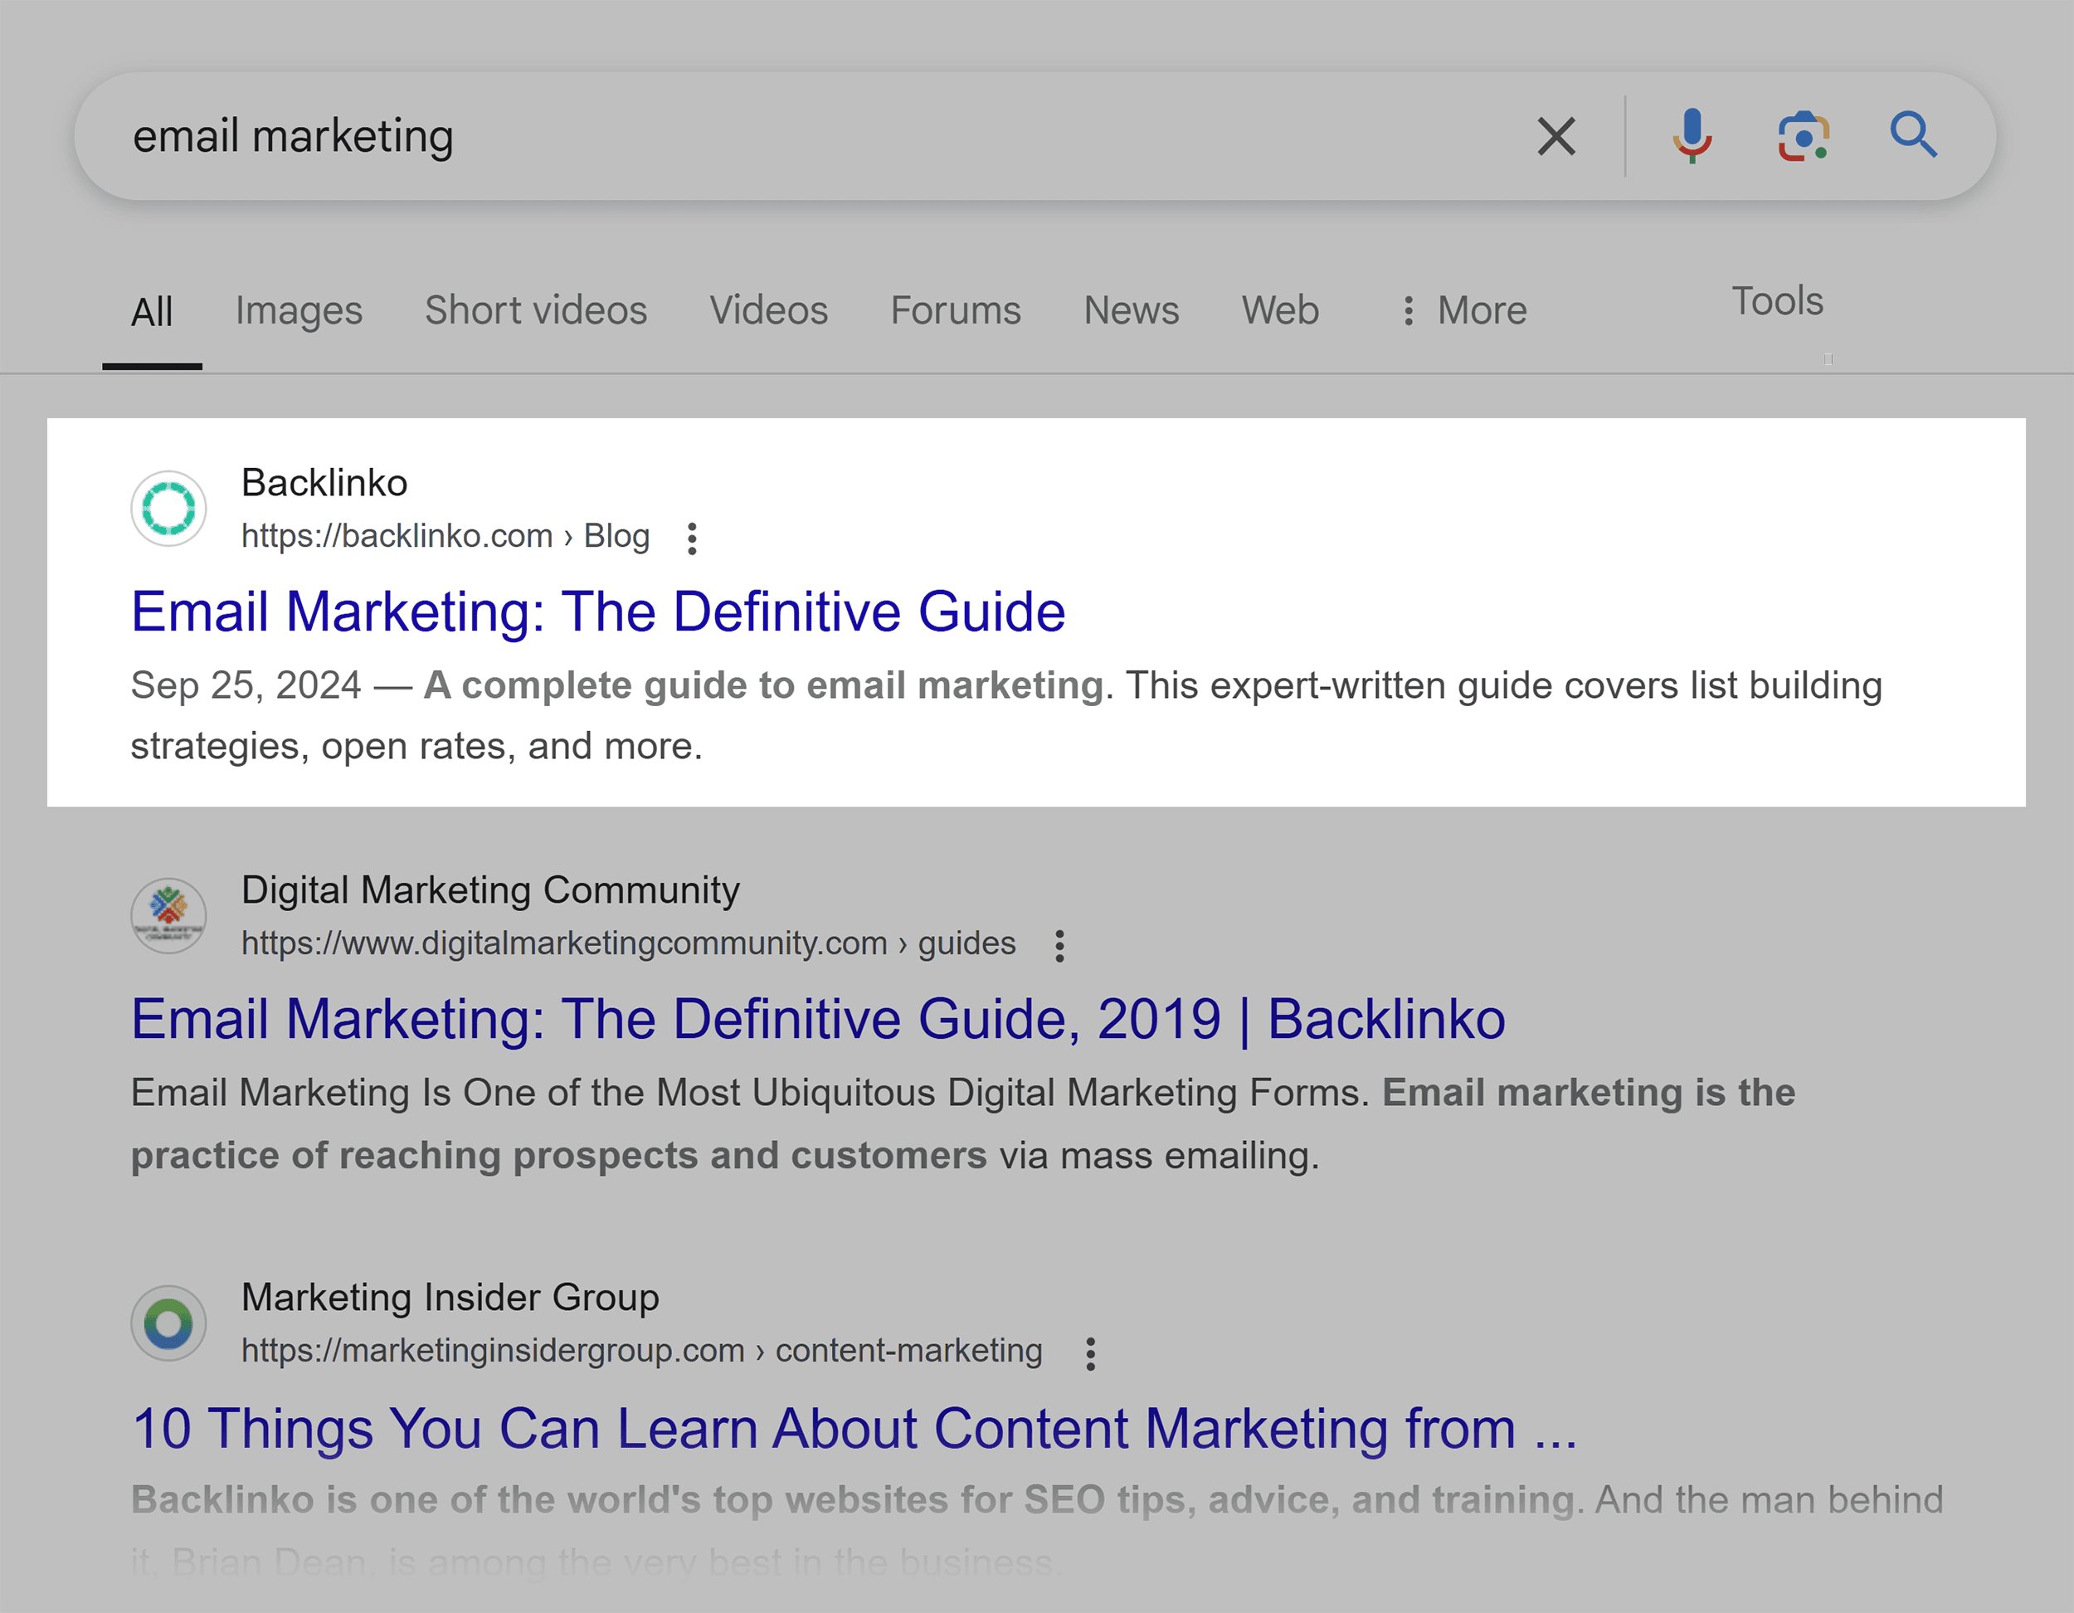Clear the search box with the X icon
The image size is (2074, 1613).
click(x=1556, y=136)
